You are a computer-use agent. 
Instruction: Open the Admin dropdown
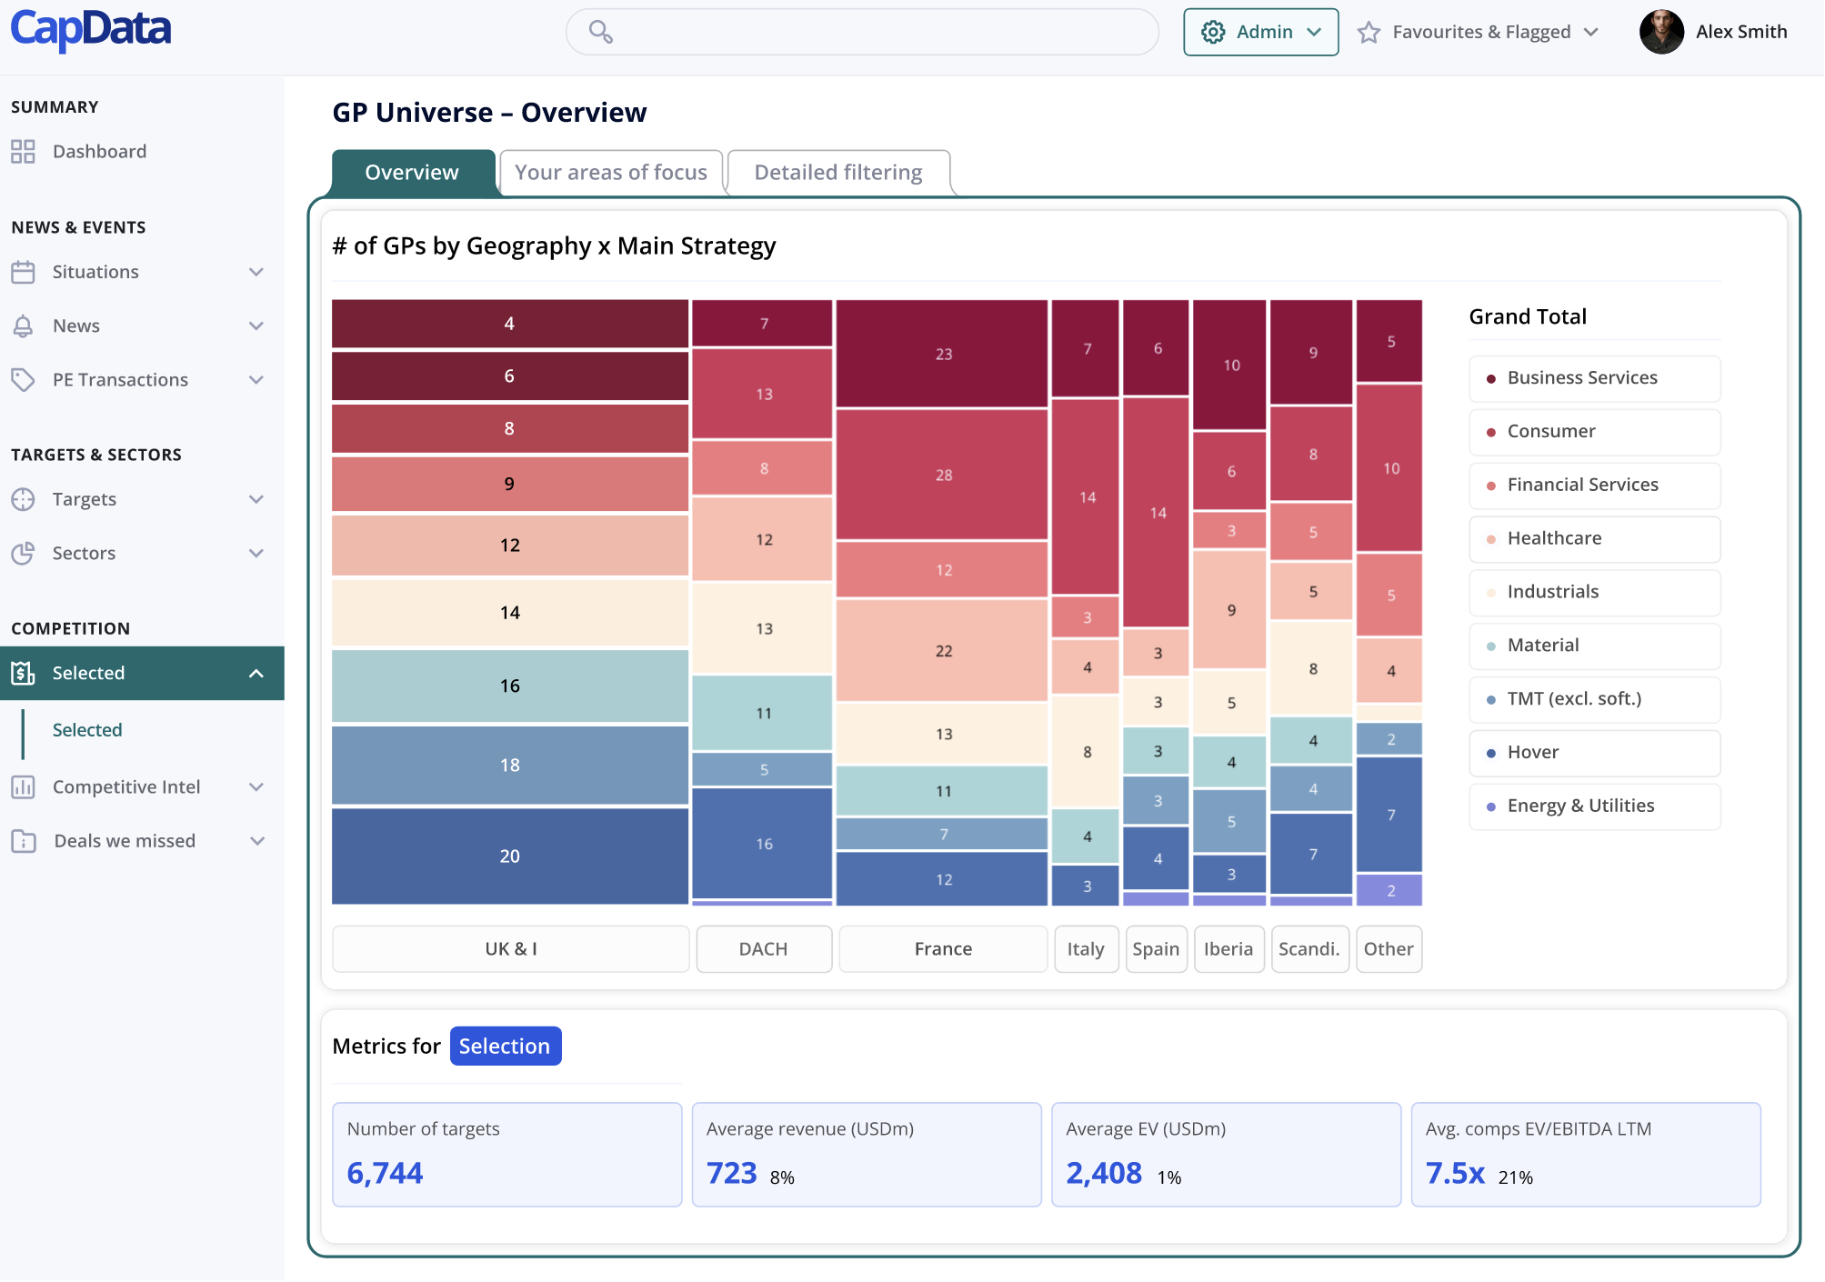(1260, 33)
